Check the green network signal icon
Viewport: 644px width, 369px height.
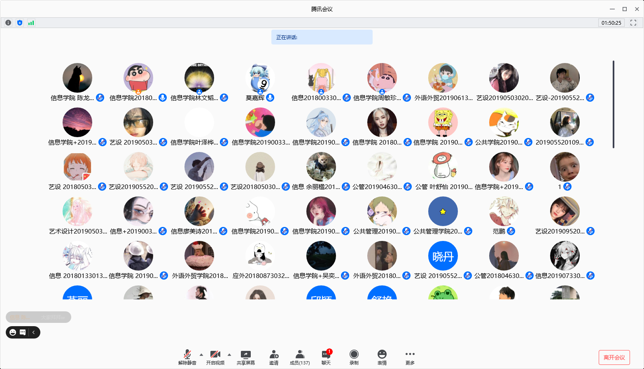pyautogui.click(x=31, y=23)
